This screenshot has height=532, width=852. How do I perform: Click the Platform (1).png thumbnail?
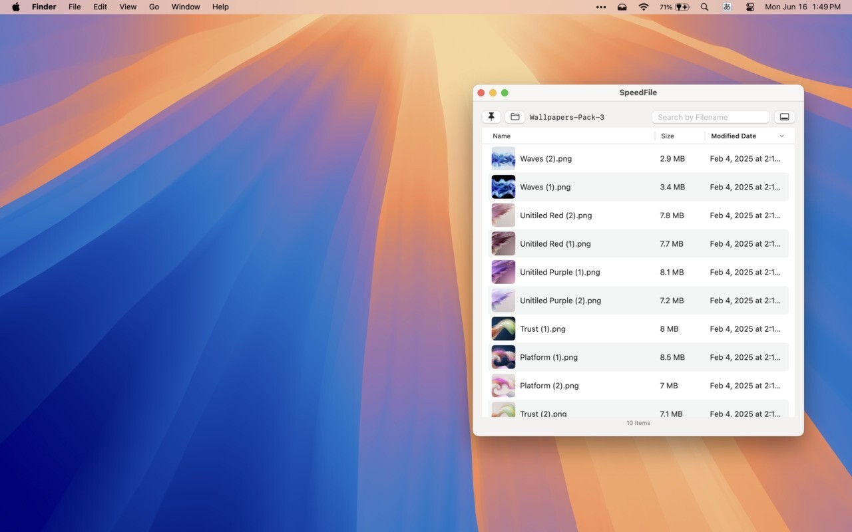(503, 357)
